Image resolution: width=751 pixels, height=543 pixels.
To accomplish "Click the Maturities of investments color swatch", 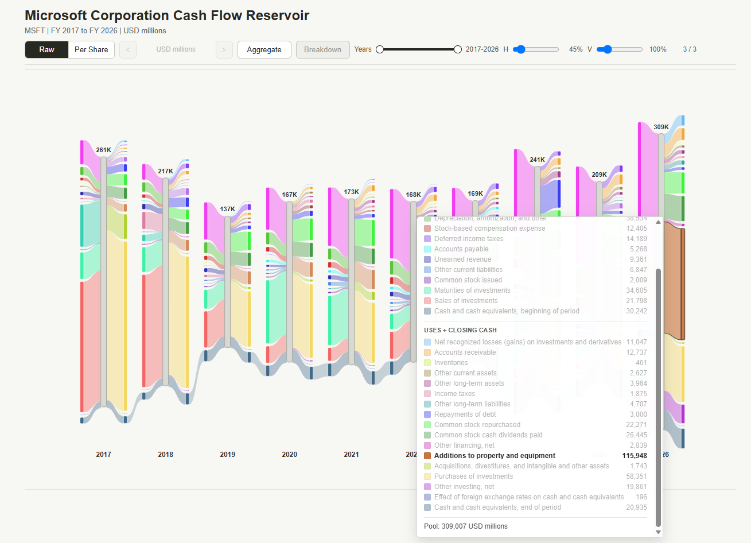I will [427, 290].
